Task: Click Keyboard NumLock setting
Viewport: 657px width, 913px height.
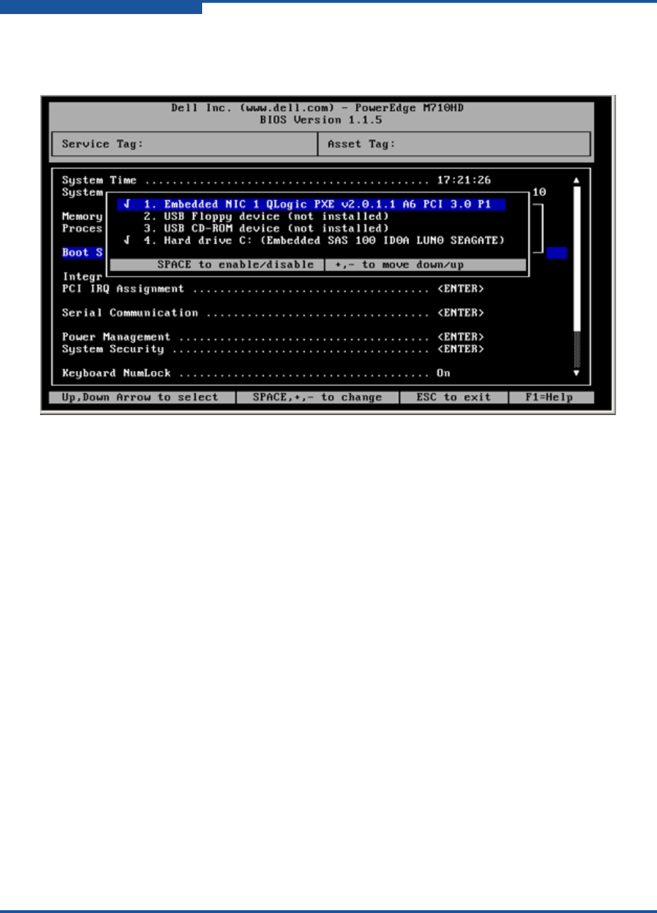Action: click(256, 373)
